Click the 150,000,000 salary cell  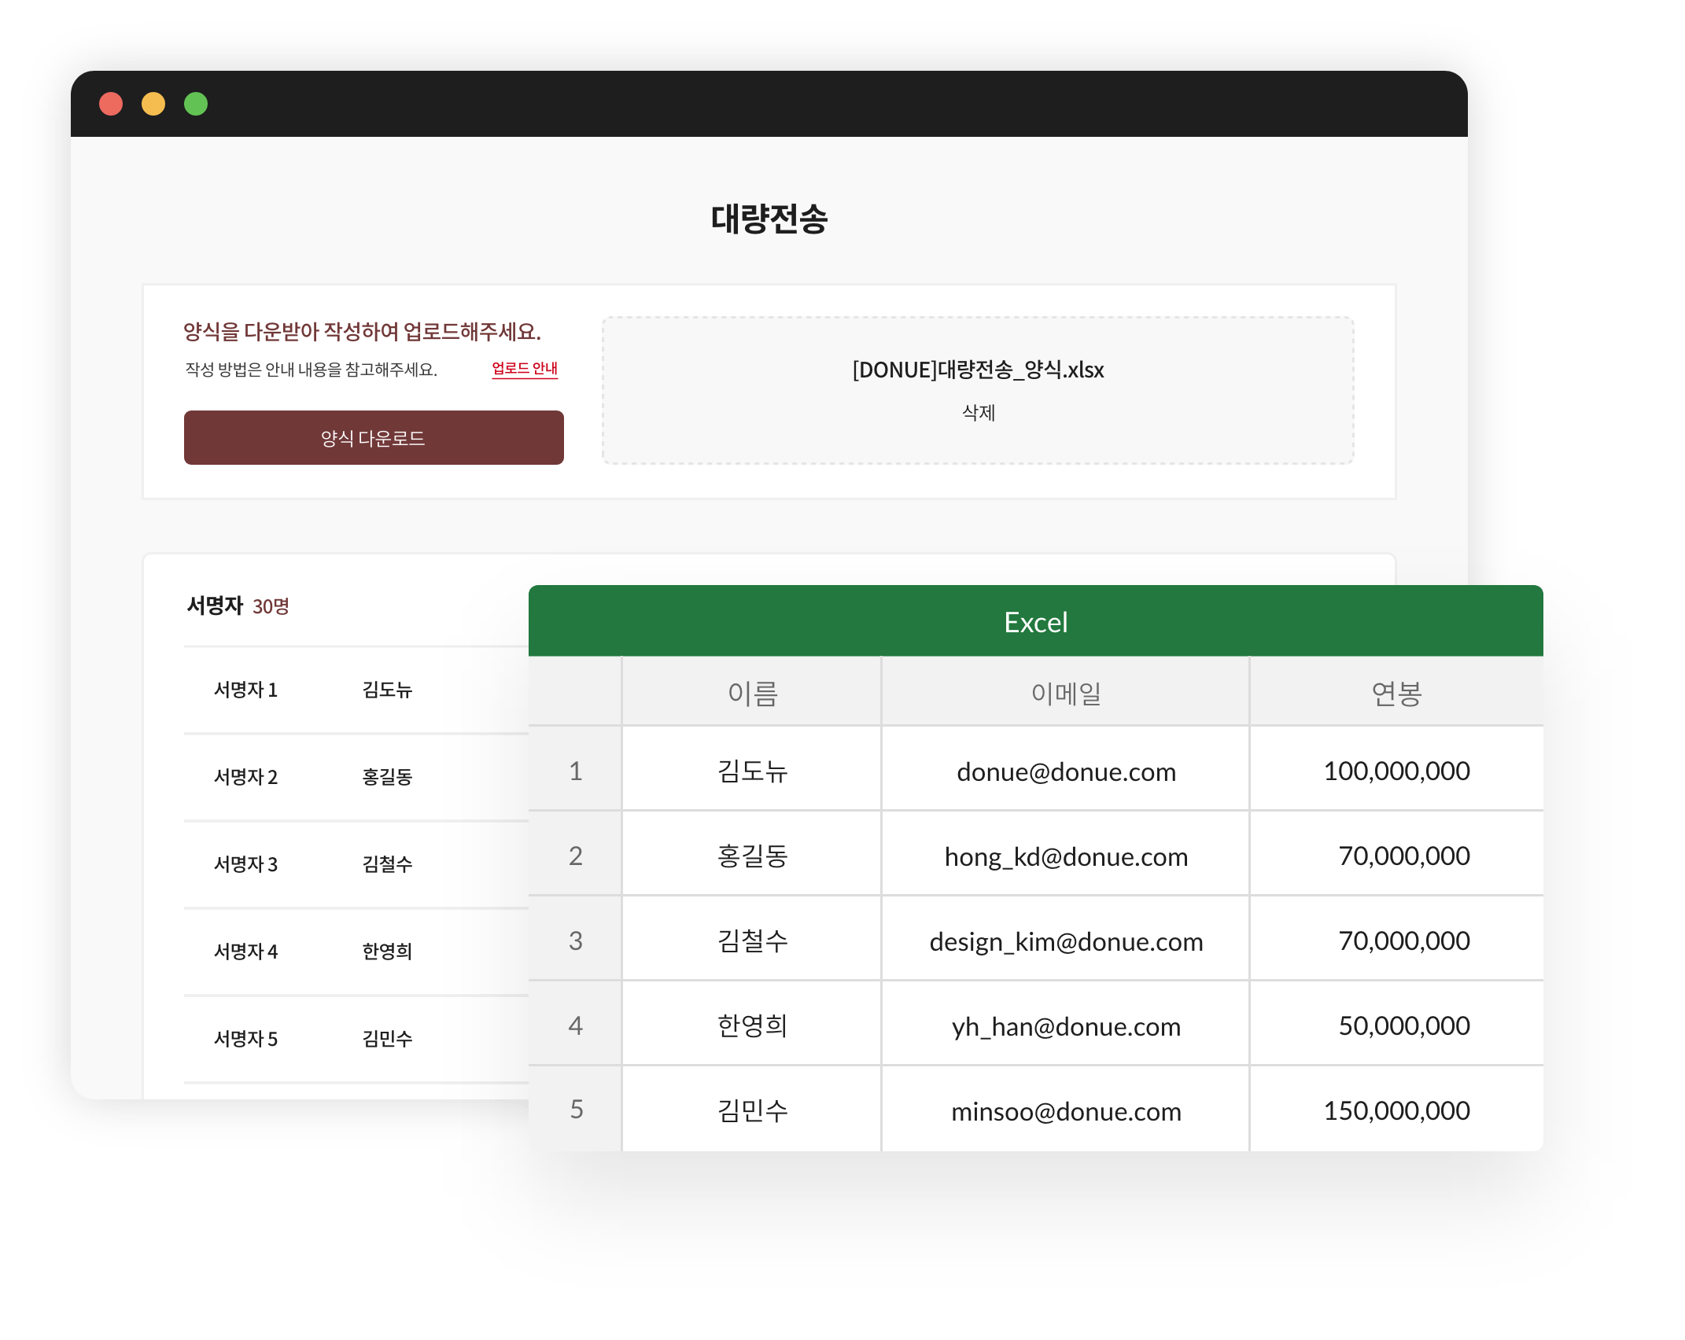click(1396, 1110)
